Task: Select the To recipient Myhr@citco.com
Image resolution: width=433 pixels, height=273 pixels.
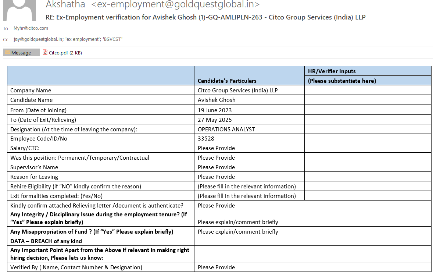Action: pyautogui.click(x=31, y=28)
